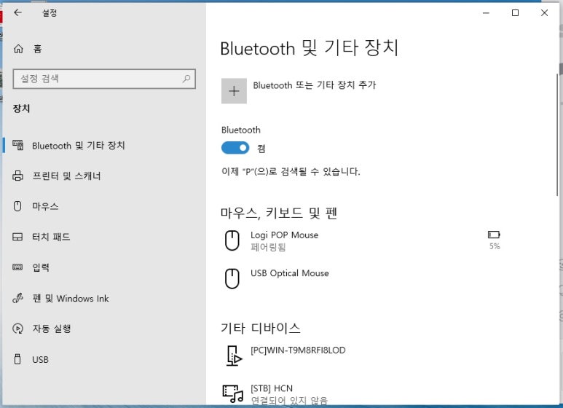Screen dimensions: 563x408
Task: Click the settings page vertical scrollbar
Action: click(x=557, y=135)
